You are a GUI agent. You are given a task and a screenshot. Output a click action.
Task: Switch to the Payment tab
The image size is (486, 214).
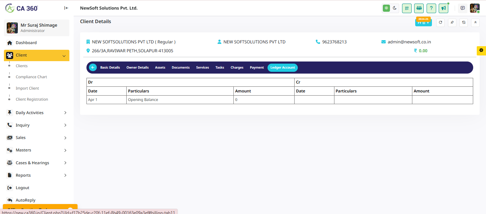tap(257, 68)
